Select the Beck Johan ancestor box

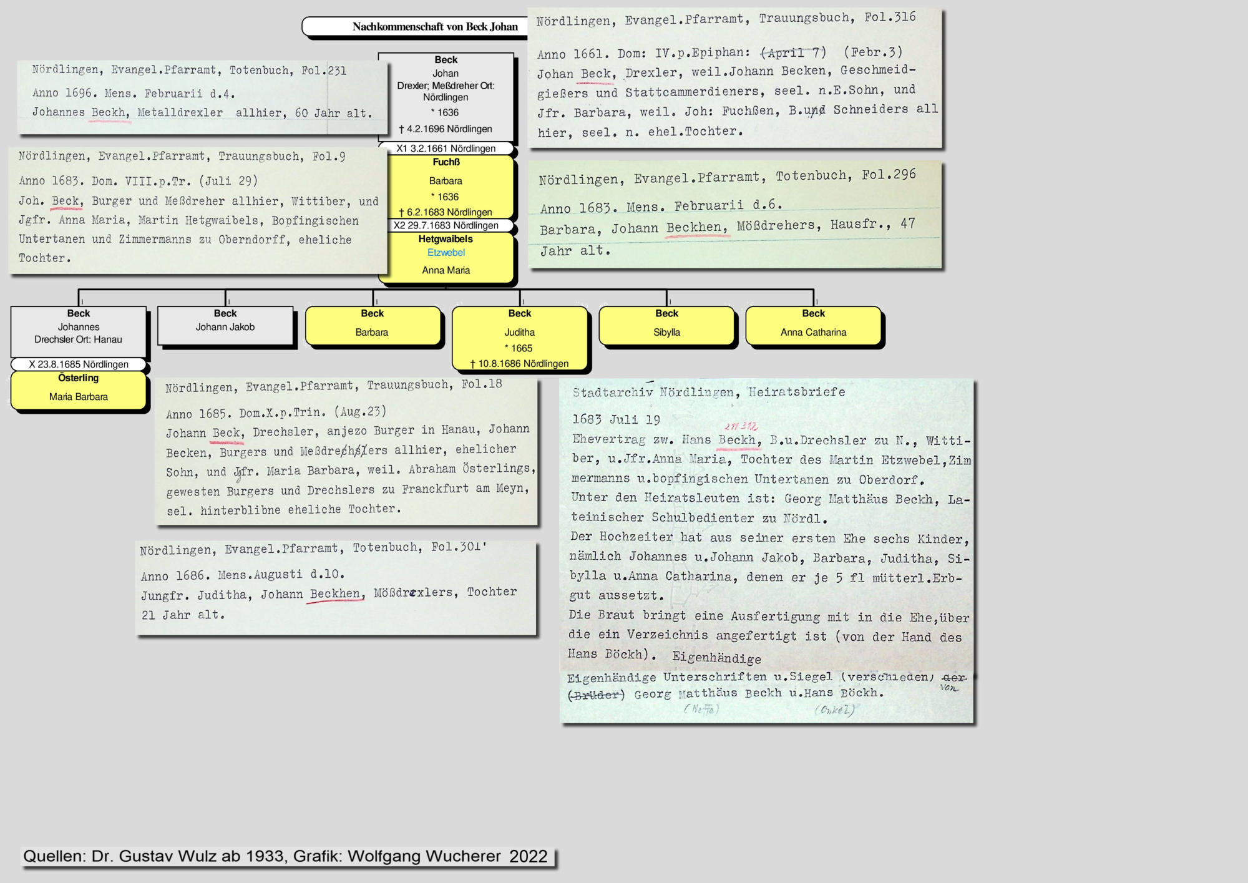pos(446,97)
